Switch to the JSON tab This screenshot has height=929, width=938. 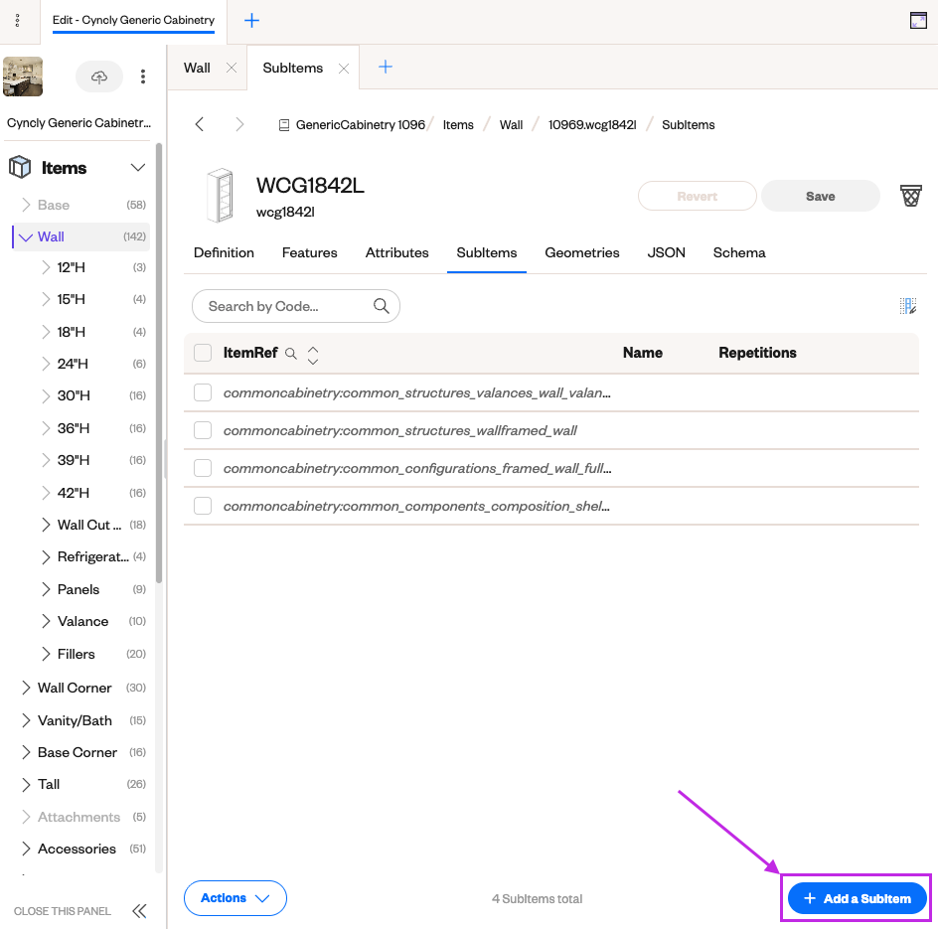tap(666, 253)
